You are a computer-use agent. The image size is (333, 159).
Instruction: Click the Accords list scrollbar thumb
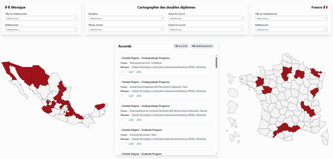tap(216, 62)
